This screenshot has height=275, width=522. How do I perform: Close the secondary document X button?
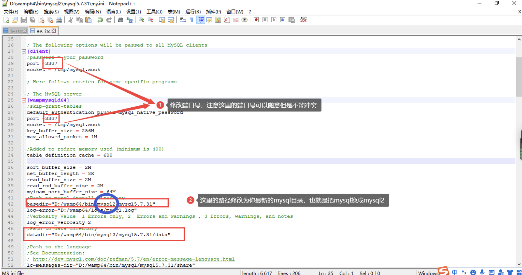519,12
